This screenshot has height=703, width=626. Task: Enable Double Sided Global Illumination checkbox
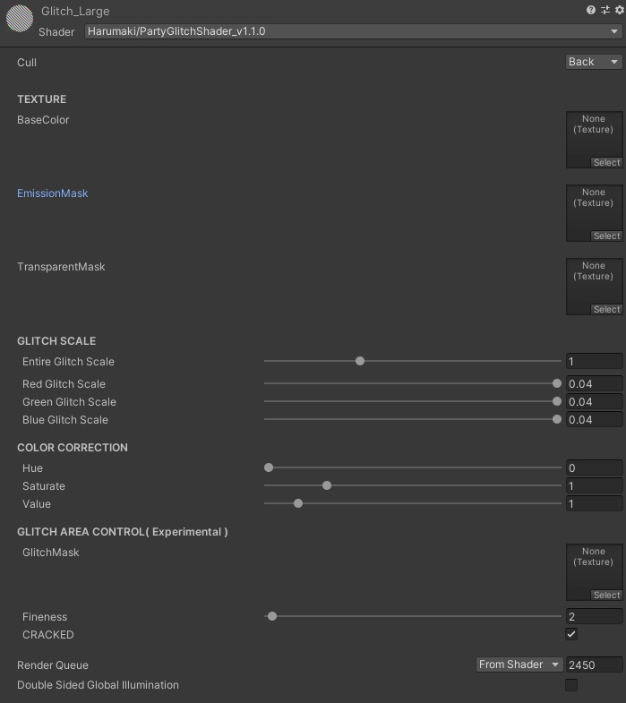pos(571,685)
